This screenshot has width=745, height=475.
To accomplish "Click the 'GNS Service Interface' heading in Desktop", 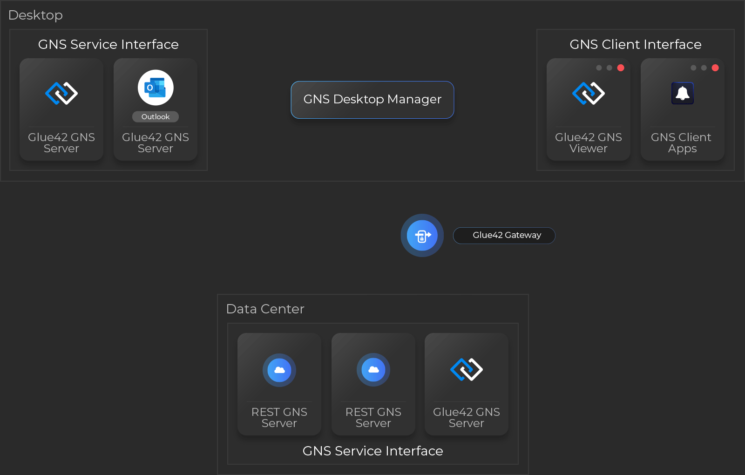I will point(108,44).
